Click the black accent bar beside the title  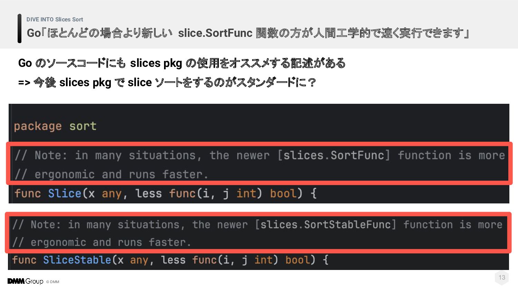20,28
